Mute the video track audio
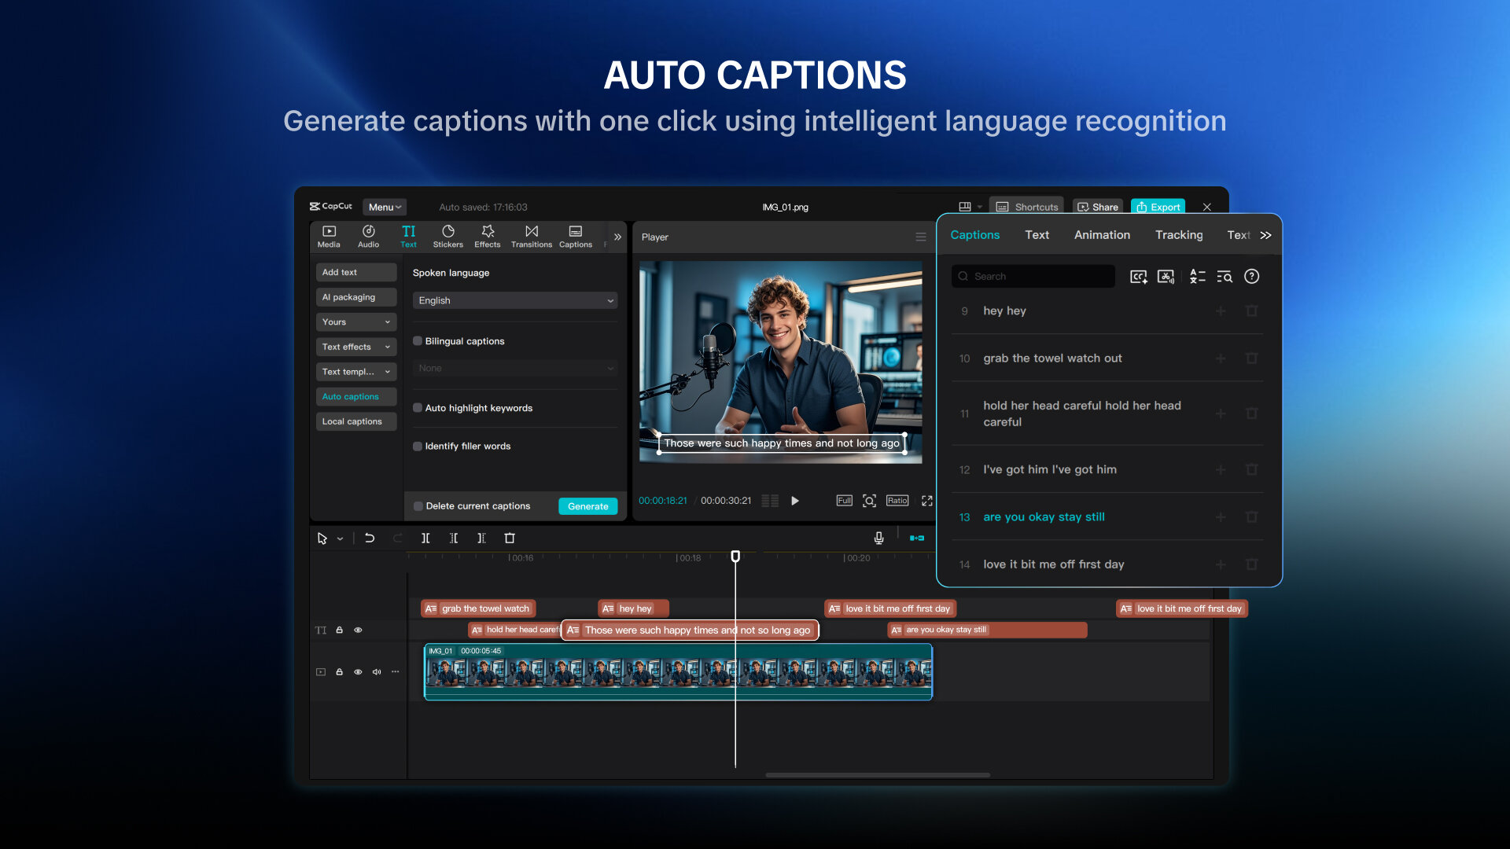Viewport: 1510px width, 849px height. [x=377, y=672]
